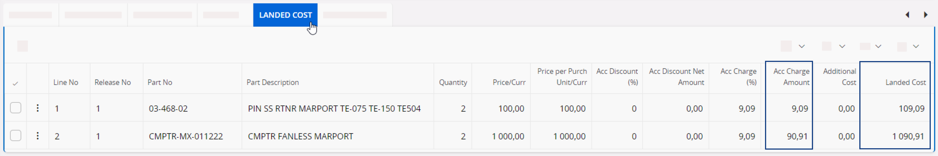Select the first blank tab before Landed Cost

[x=31, y=15]
